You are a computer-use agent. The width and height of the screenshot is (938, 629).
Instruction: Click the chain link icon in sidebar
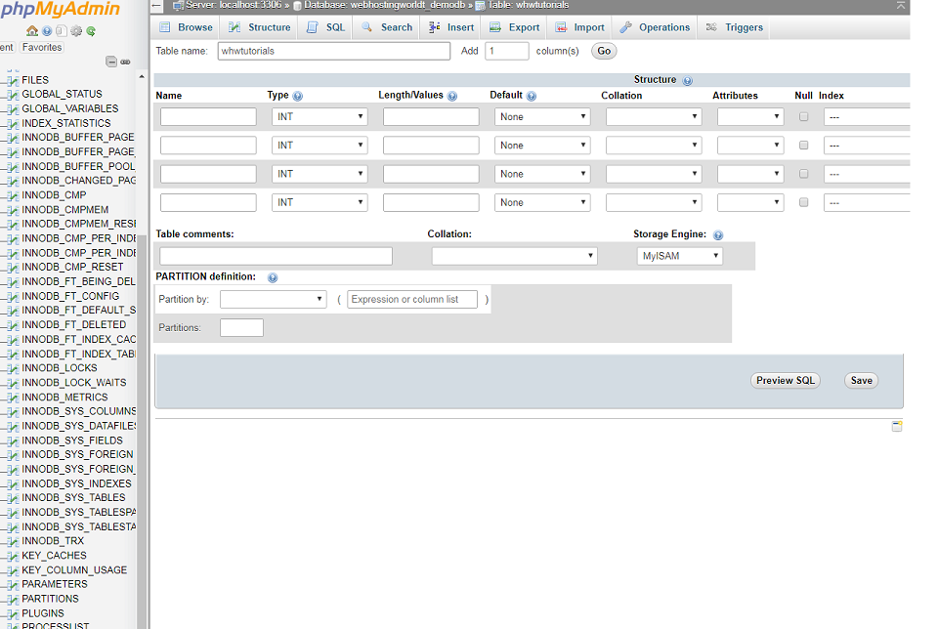[x=125, y=62]
